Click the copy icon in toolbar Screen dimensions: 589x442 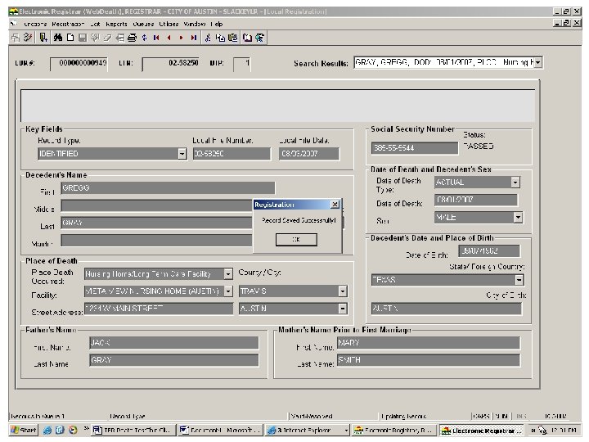point(220,38)
